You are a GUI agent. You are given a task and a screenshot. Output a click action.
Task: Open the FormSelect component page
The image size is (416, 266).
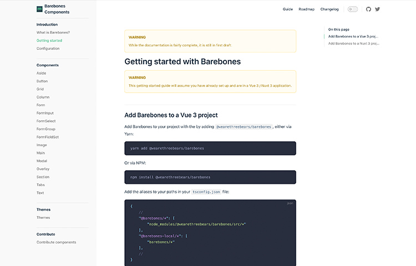point(46,121)
